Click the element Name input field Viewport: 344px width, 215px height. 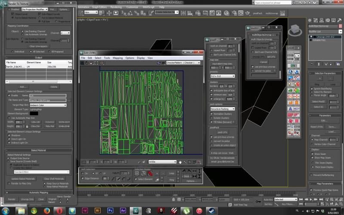pyautogui.click(x=48, y=95)
